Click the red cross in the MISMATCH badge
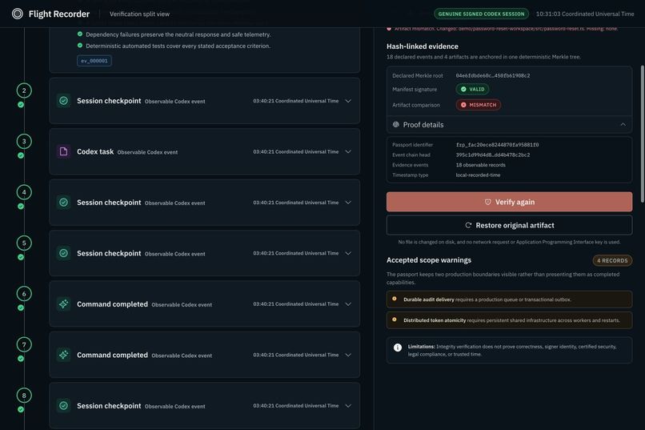This screenshot has height=430, width=645. [x=463, y=105]
